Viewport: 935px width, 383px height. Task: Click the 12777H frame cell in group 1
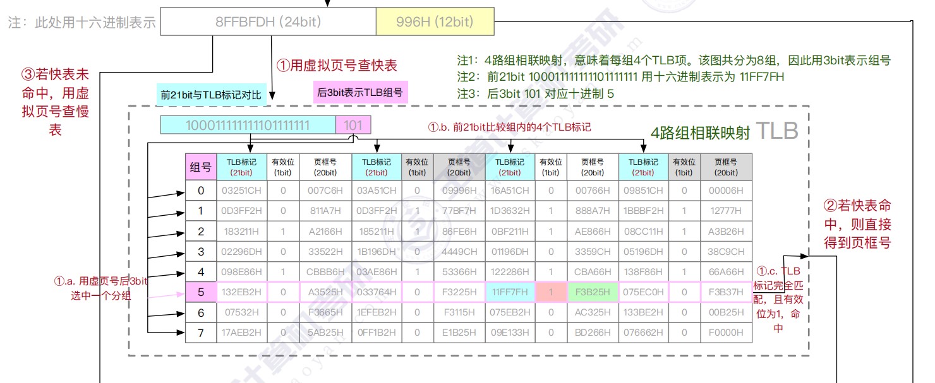(726, 211)
